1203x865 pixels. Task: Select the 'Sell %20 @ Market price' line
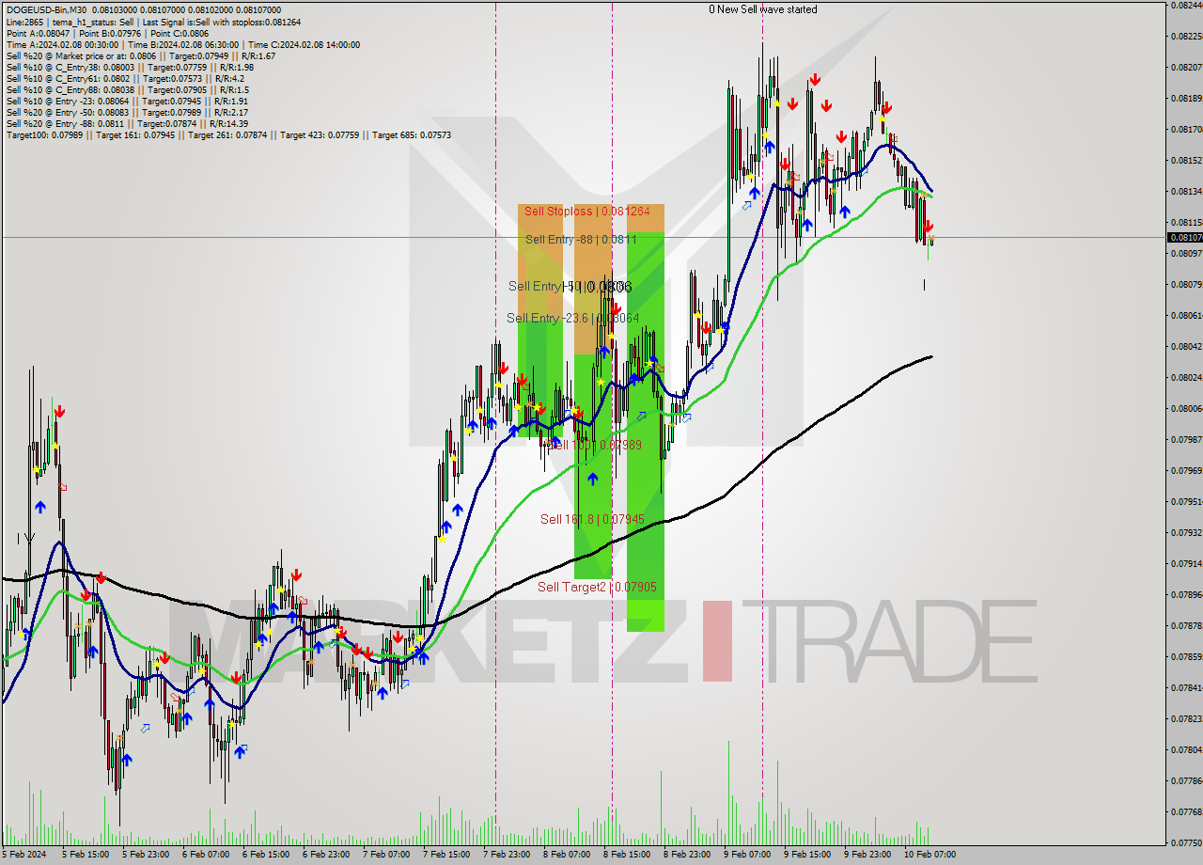(x=140, y=55)
